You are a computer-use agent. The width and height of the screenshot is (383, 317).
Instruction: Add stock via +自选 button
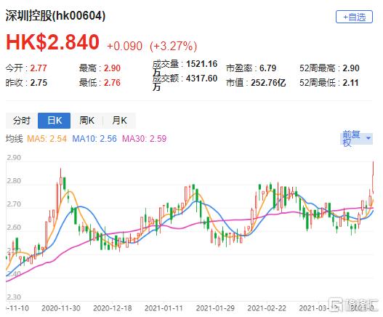[354, 17]
